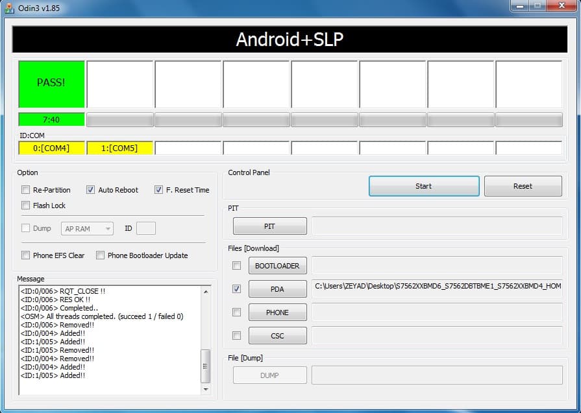Check the Phone EFS Clear option
The width and height of the screenshot is (581, 413).
coord(25,255)
